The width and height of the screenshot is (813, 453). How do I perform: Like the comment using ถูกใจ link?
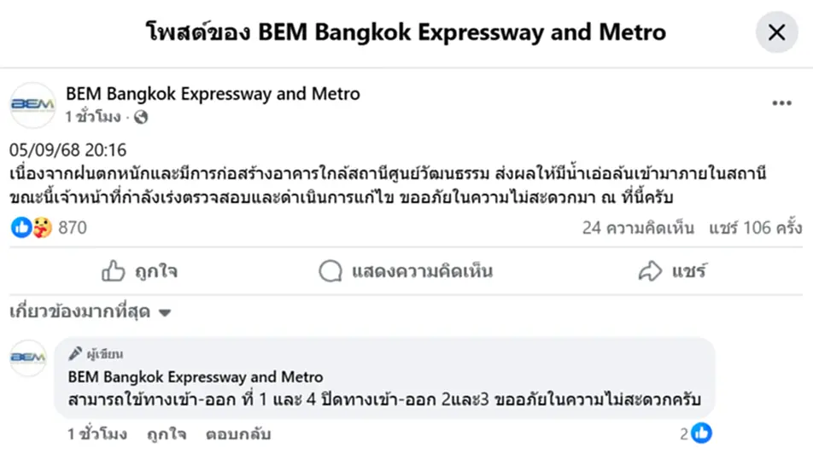click(x=167, y=434)
